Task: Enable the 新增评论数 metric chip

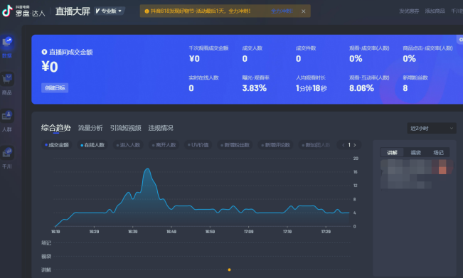Action: point(275,145)
